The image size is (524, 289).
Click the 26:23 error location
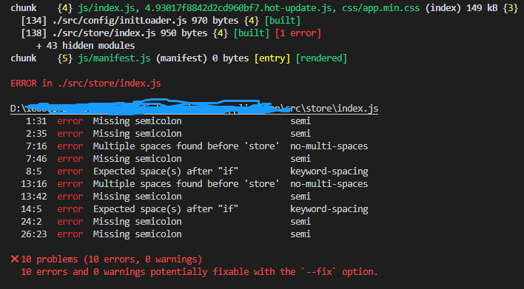[34, 234]
